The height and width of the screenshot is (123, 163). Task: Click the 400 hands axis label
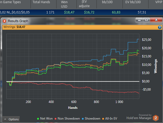(x=51, y=102)
